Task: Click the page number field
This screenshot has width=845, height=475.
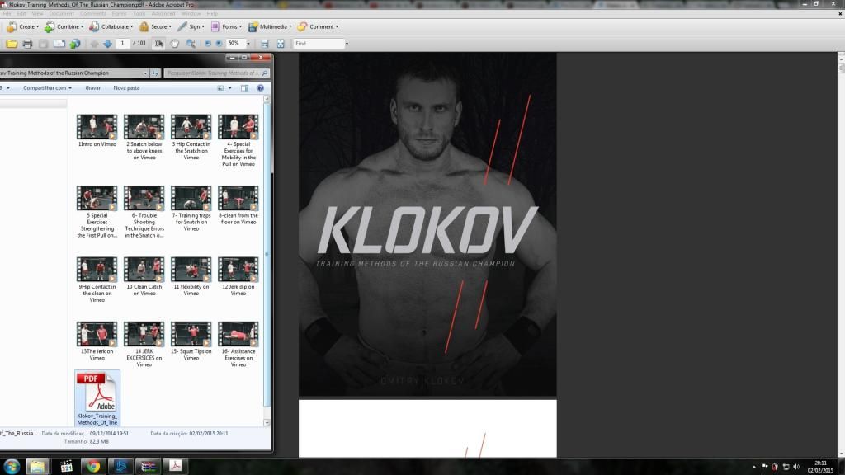Action: point(123,44)
